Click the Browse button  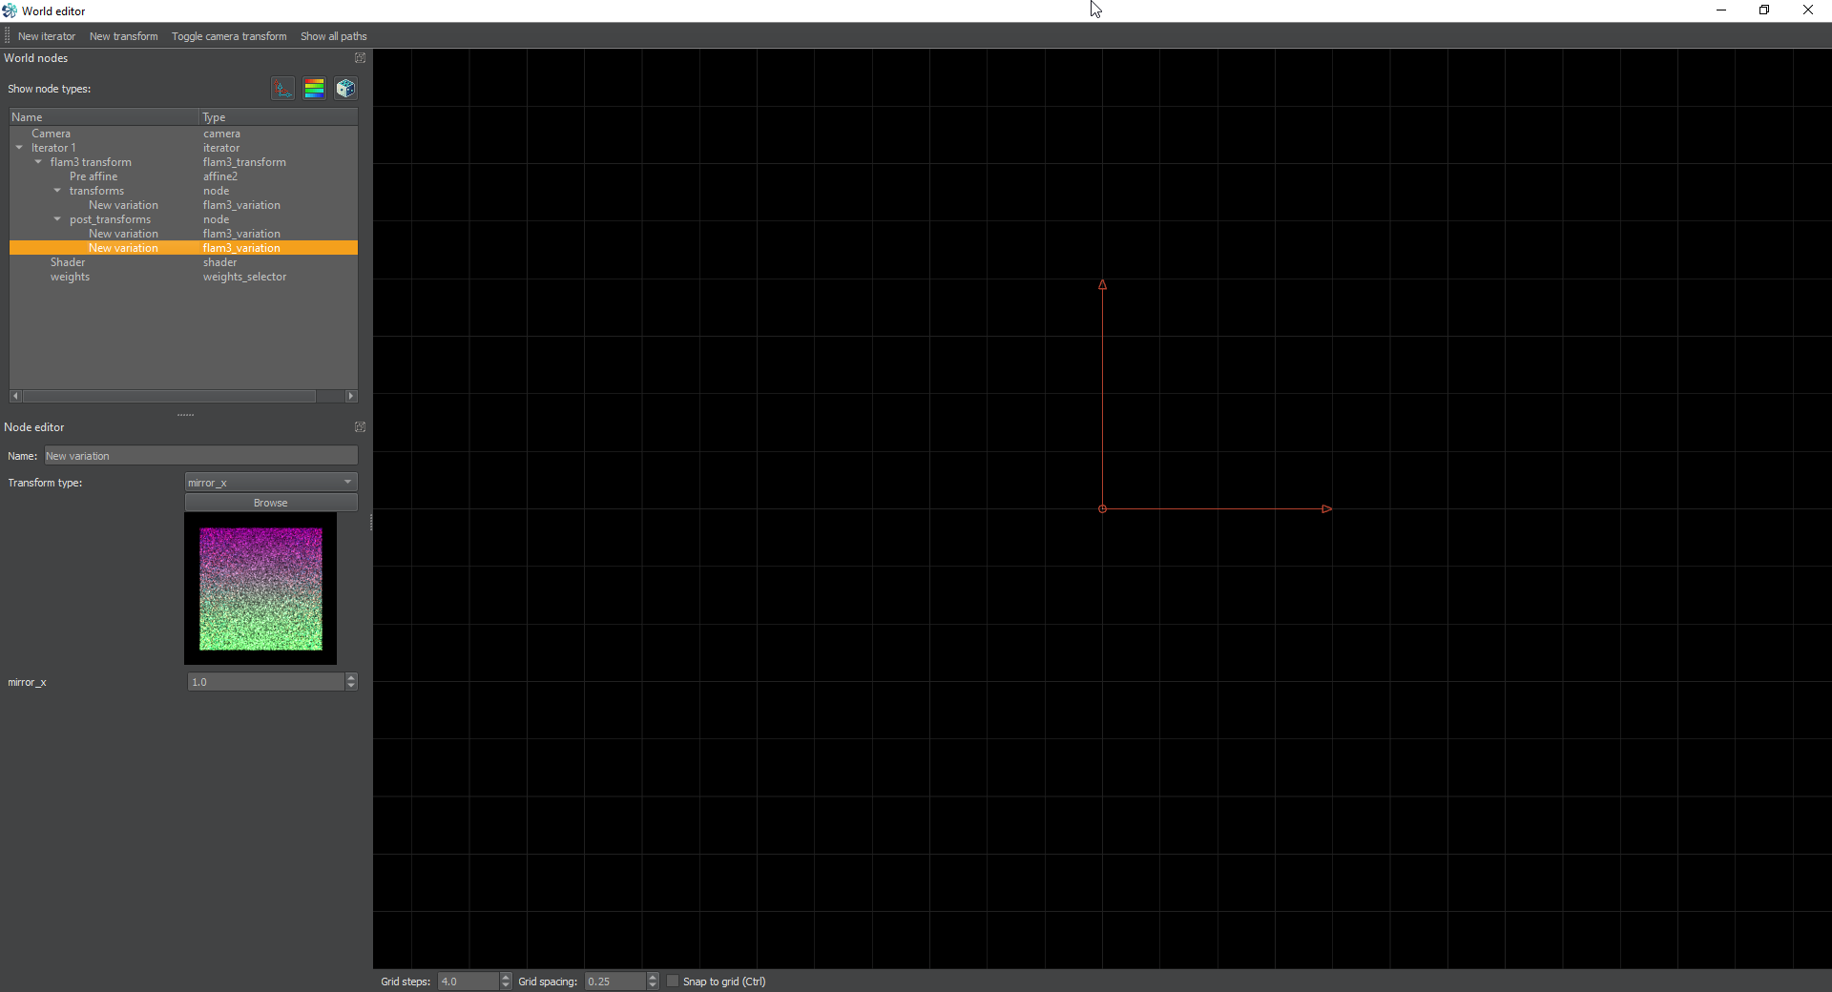271,503
